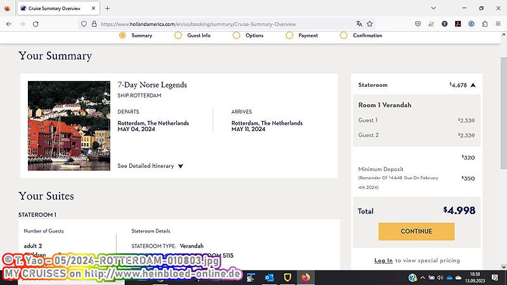
Task: Open the Summary step label
Action: 141,35
